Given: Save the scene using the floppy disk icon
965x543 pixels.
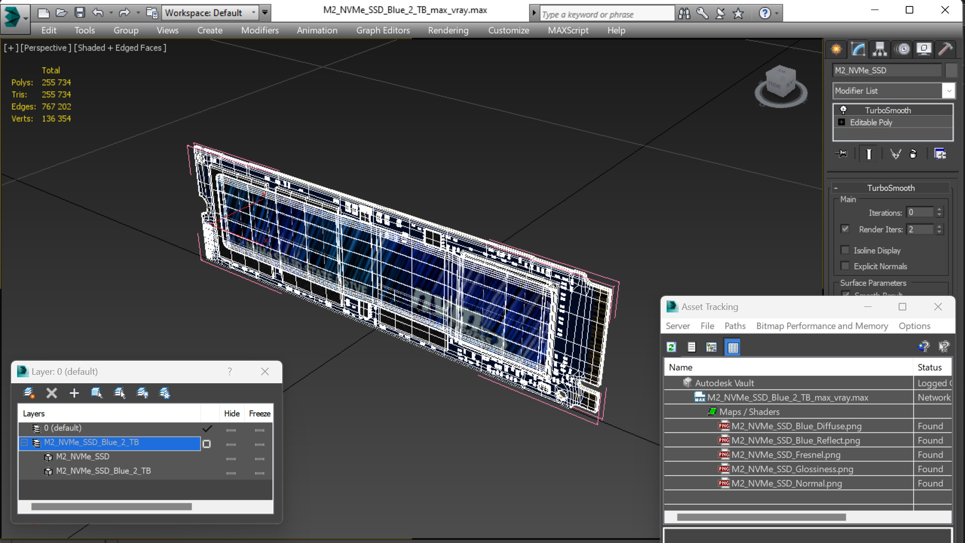Looking at the screenshot, I should click(80, 13).
